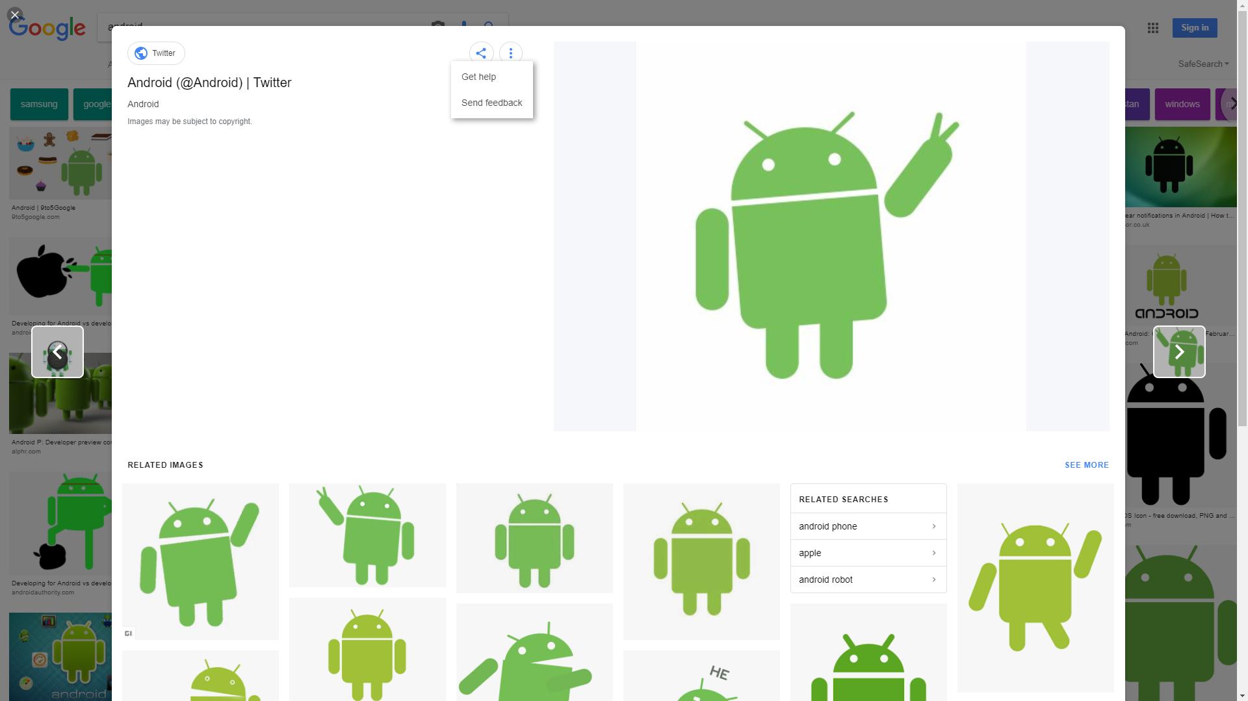Open the main waving Android image
Viewport: 1248px width, 701px height.
tap(831, 236)
